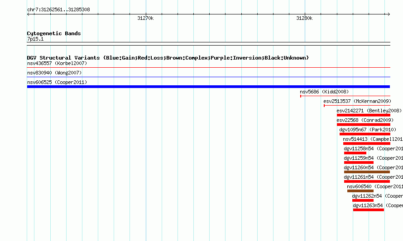Click the chr7:31262561..31285308 coordinate label

[58, 10]
